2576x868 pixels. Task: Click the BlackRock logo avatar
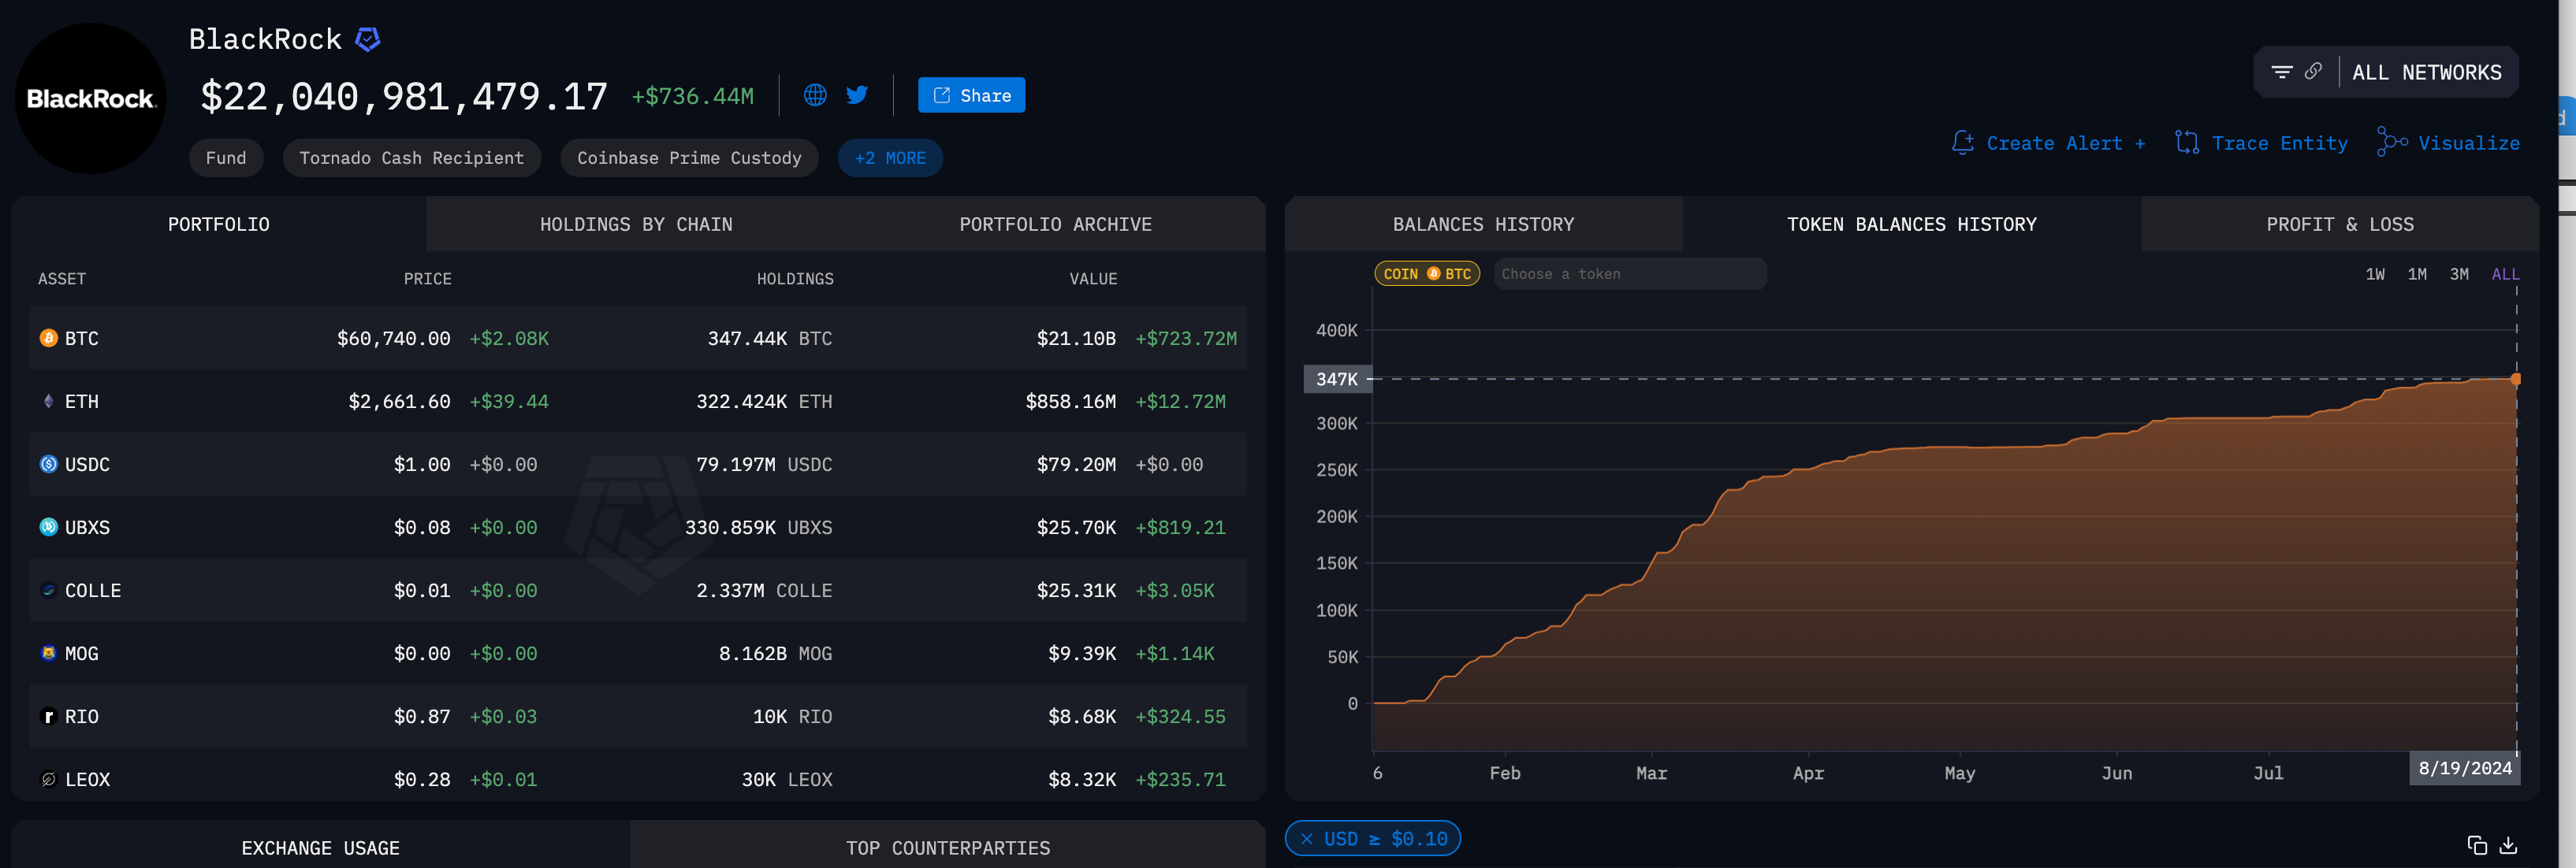click(x=91, y=98)
